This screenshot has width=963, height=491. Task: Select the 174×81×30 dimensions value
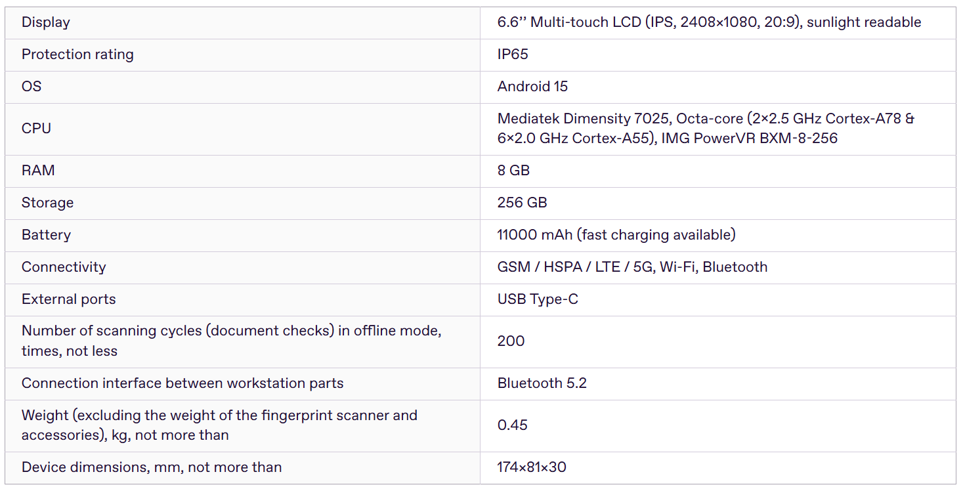(x=532, y=467)
